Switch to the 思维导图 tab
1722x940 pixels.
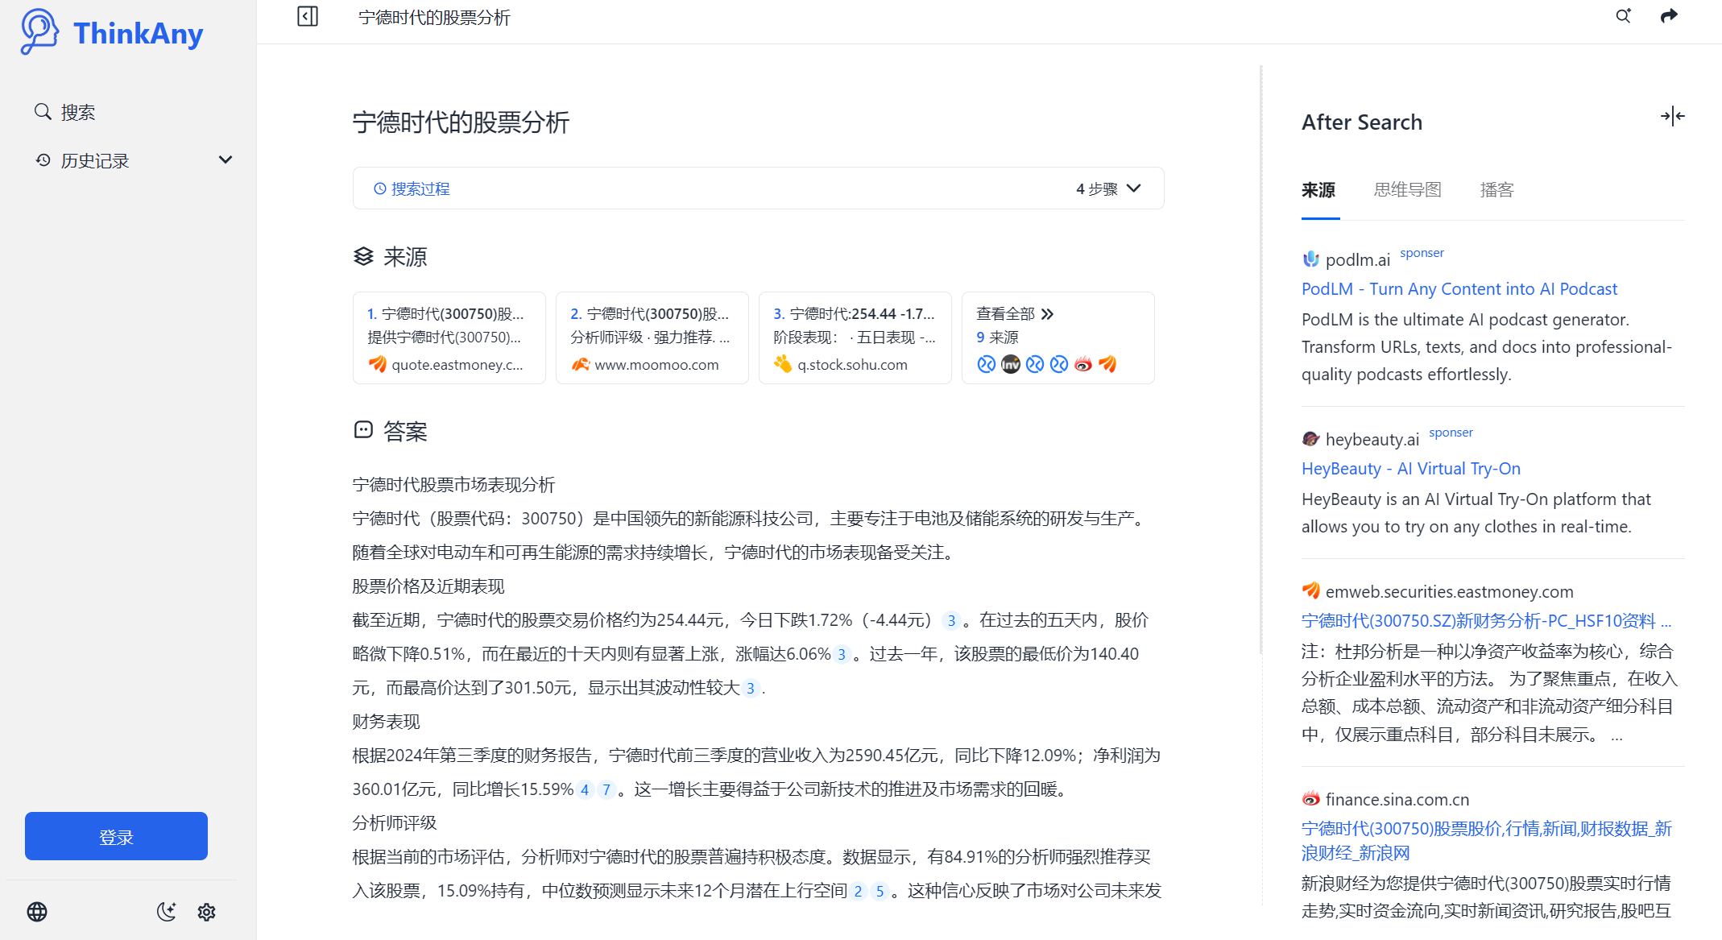(x=1407, y=190)
